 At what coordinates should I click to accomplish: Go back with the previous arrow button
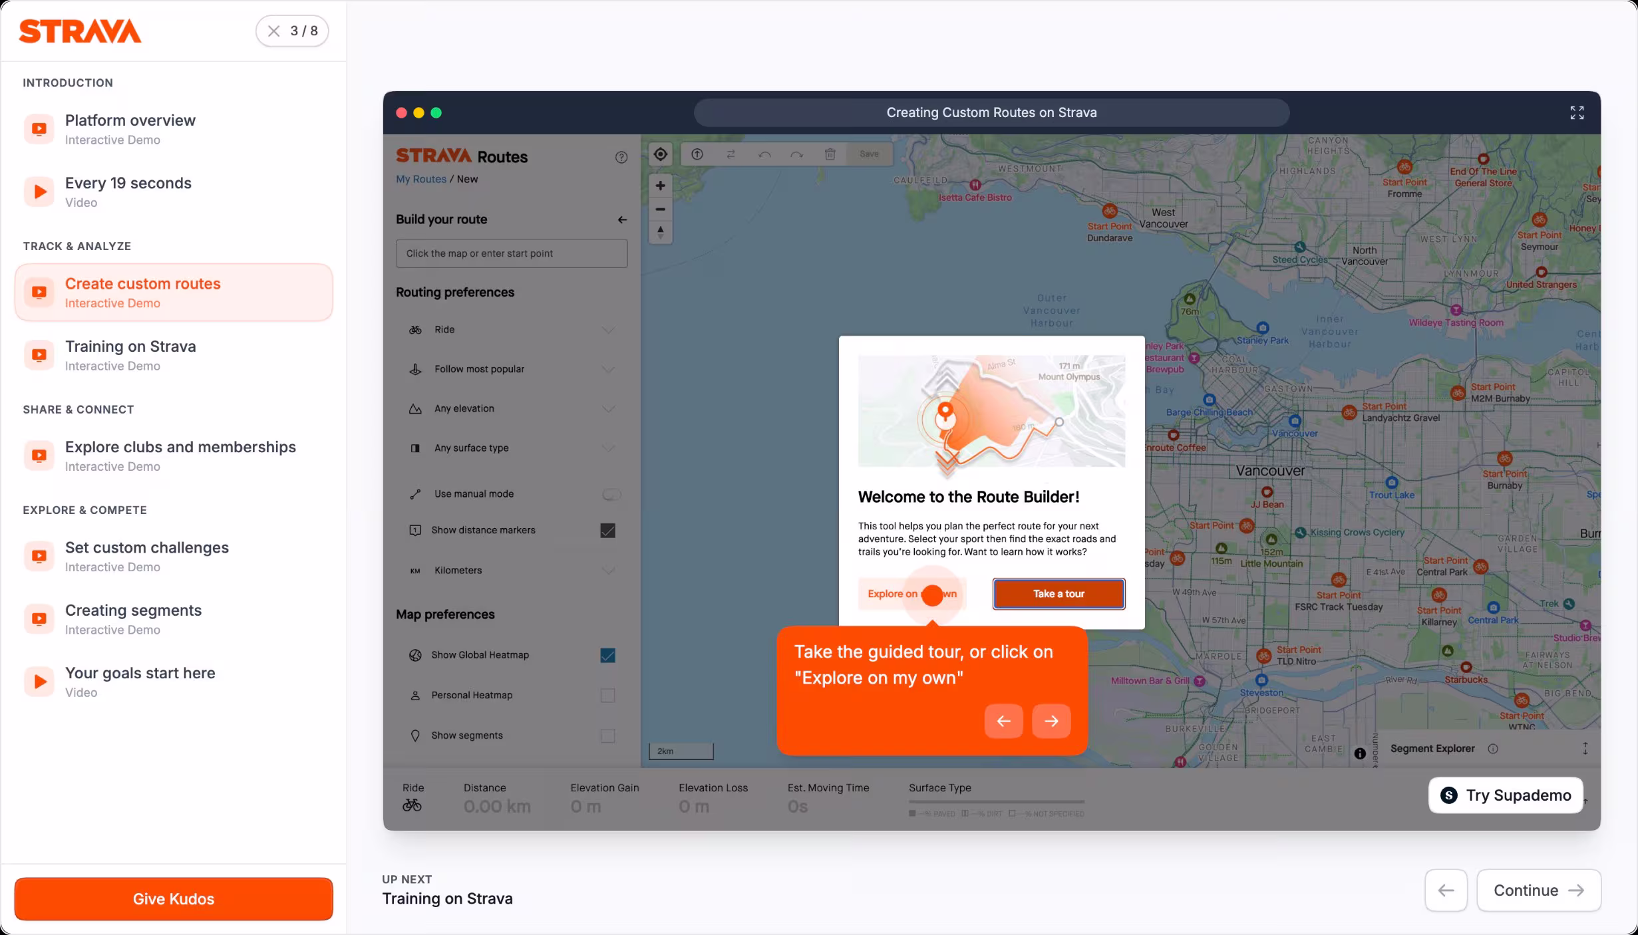click(x=1446, y=890)
